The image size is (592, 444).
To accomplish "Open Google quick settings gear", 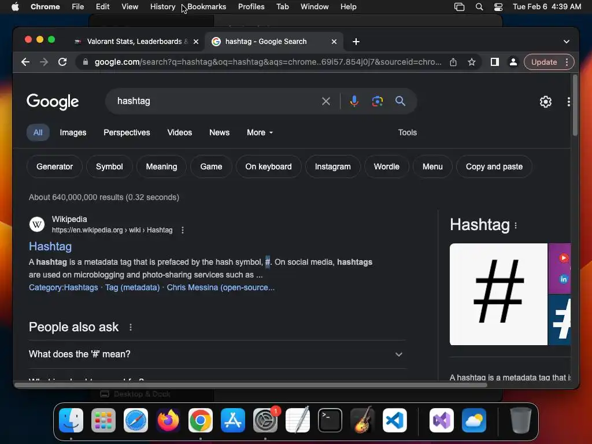I will click(546, 102).
